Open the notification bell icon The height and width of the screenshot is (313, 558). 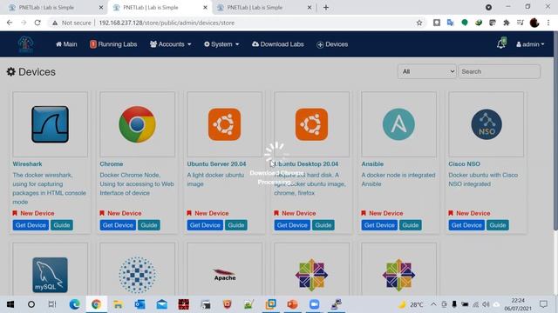click(x=501, y=43)
